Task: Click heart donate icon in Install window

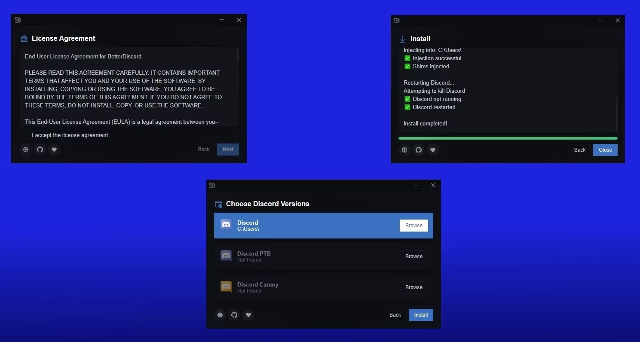Action: pos(433,150)
